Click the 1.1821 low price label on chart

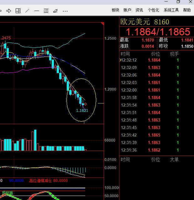point(82,110)
